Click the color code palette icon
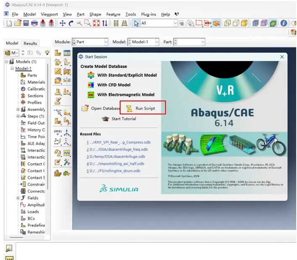297x260 pixels. click(293, 32)
